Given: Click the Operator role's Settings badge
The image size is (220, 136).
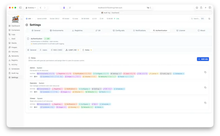Looking at the screenshot, I should click(x=97, y=89).
